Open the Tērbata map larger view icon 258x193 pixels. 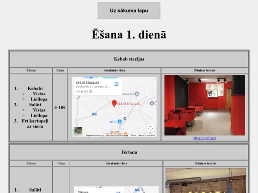click(x=118, y=192)
